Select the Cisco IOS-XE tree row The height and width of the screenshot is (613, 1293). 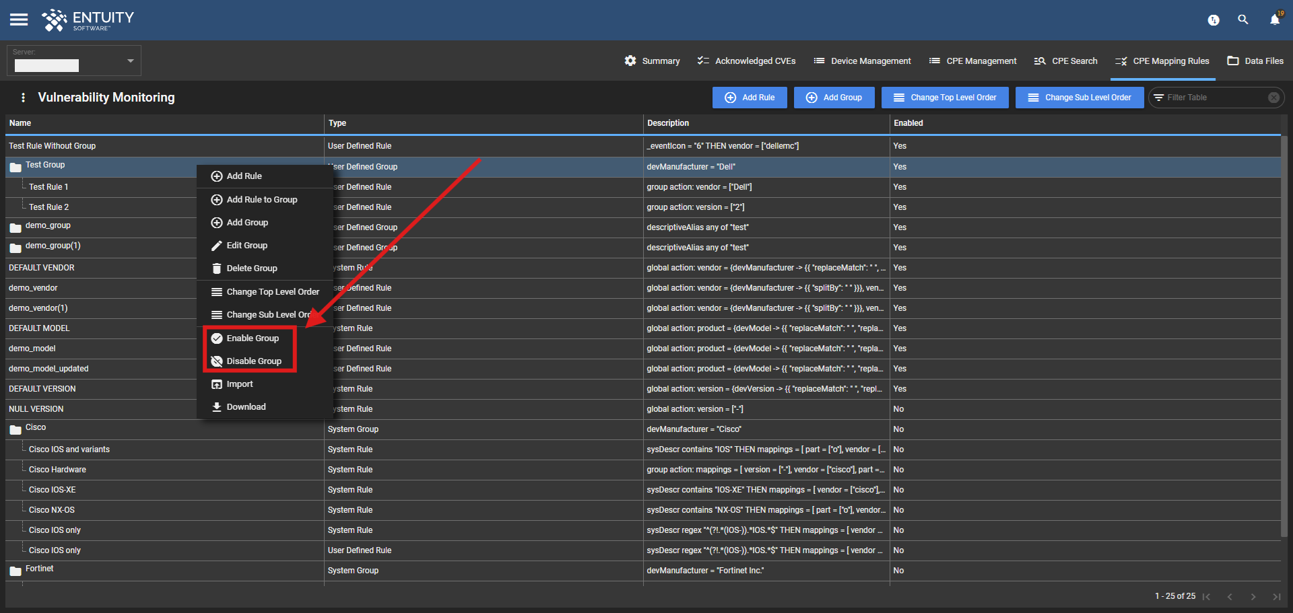click(x=643, y=490)
